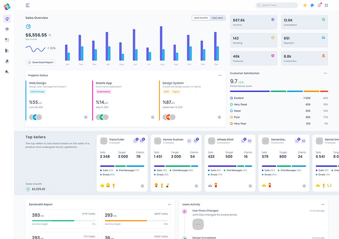Open the notifications bell
Screen dimensions: 339x239
click(319, 5)
